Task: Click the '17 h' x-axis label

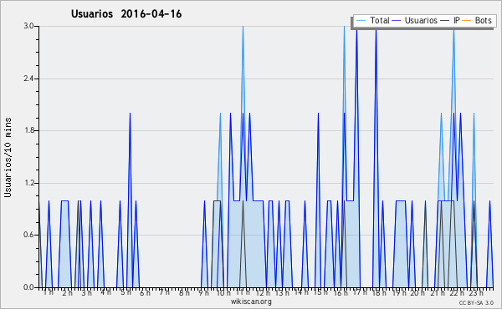Action: (x=360, y=292)
